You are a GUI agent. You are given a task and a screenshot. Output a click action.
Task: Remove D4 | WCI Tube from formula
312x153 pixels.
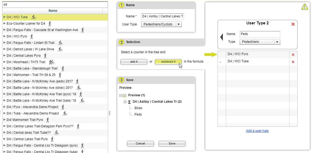[x=293, y=62]
